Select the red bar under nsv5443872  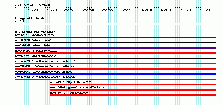click(133, 85)
